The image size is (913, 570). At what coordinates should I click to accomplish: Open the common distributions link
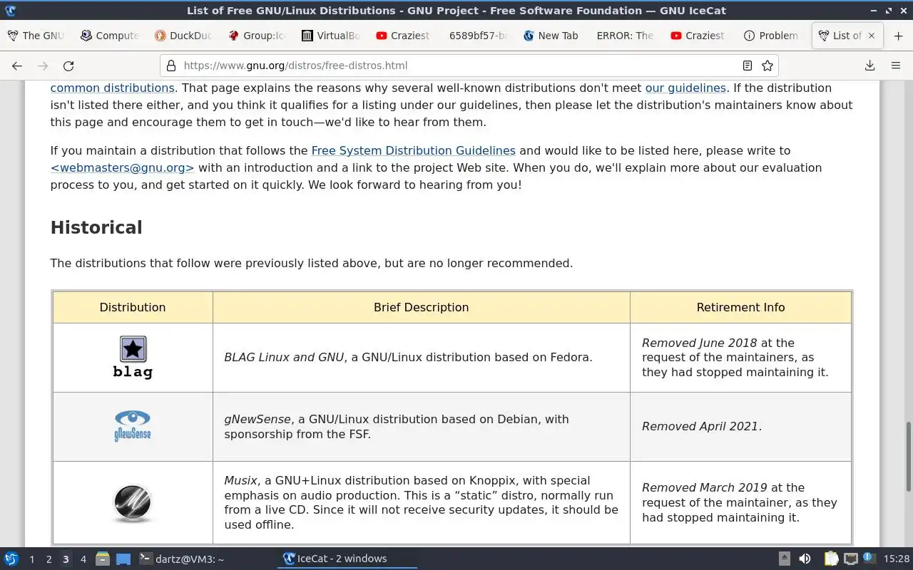pos(112,88)
